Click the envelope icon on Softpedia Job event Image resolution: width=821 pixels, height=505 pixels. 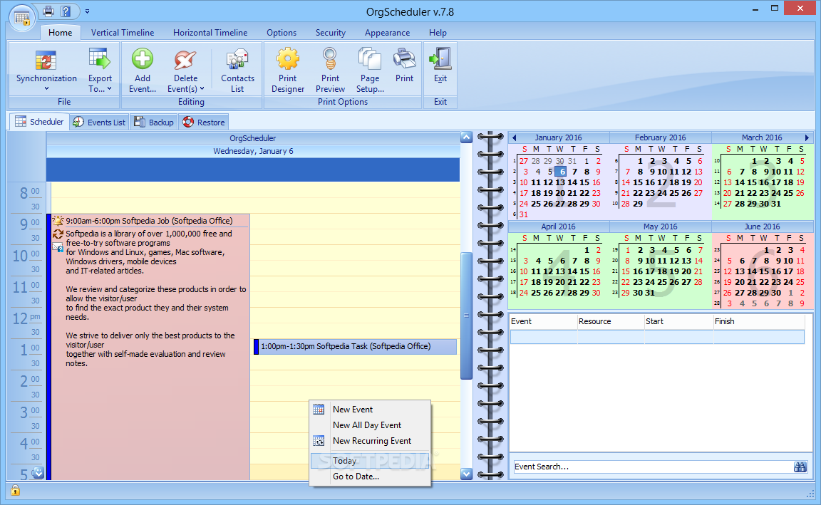tap(58, 246)
